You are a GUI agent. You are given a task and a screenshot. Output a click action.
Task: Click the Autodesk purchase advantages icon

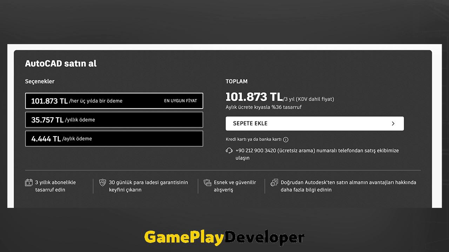pyautogui.click(x=274, y=182)
